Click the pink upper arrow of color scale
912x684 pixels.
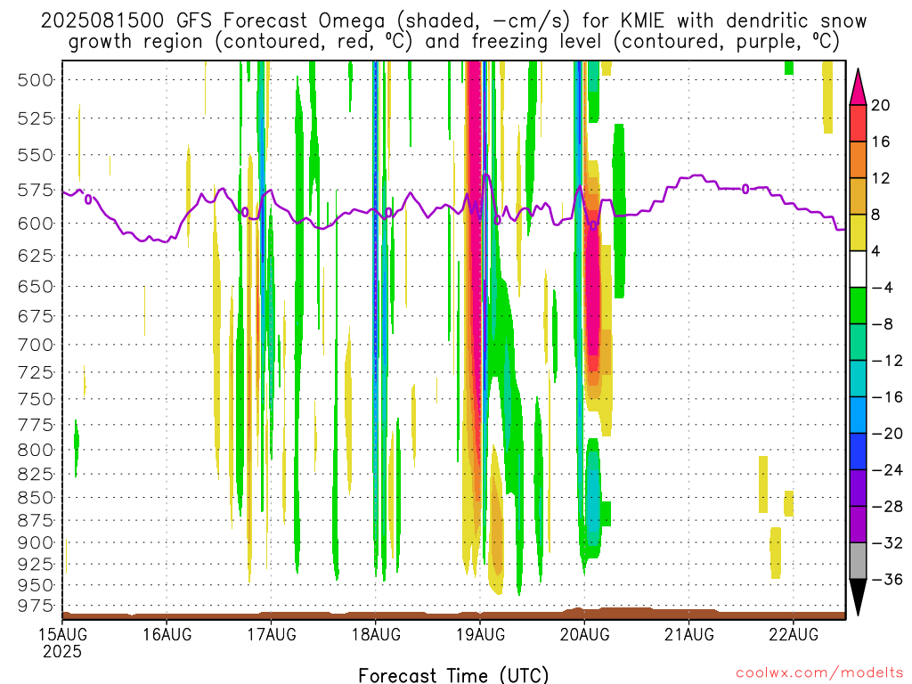point(858,87)
